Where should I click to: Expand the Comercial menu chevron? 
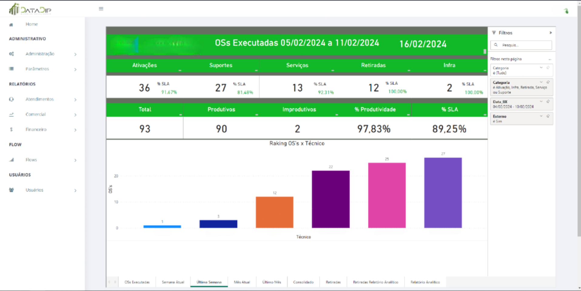click(x=75, y=115)
